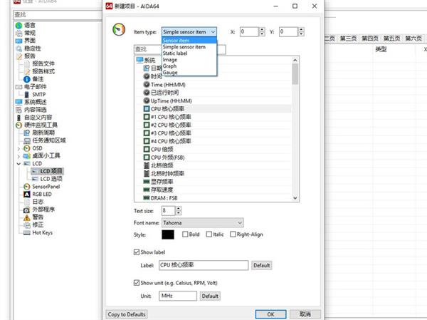Image resolution: width=427 pixels, height=320 pixels.
Task: Click the Unit text field containing MHz
Action: tap(178, 296)
